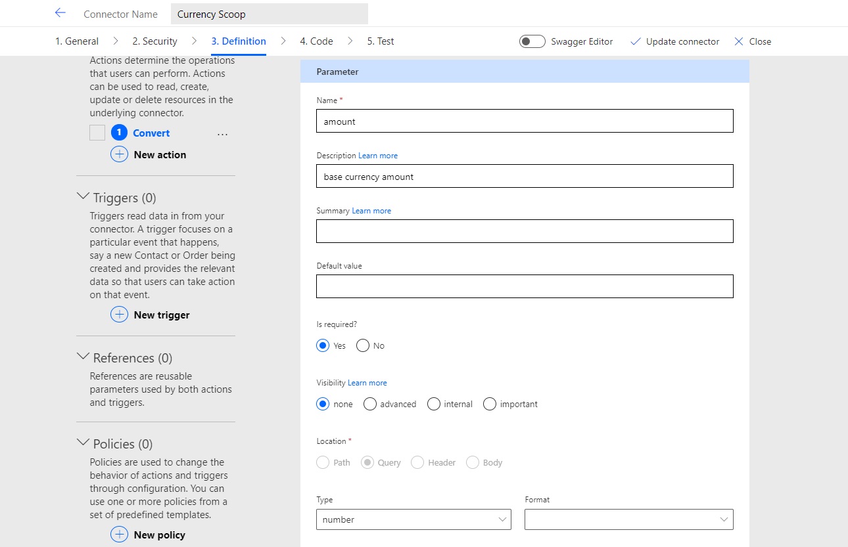Viewport: 848px width, 547px height.
Task: Switch to the Code tab
Action: [316, 41]
